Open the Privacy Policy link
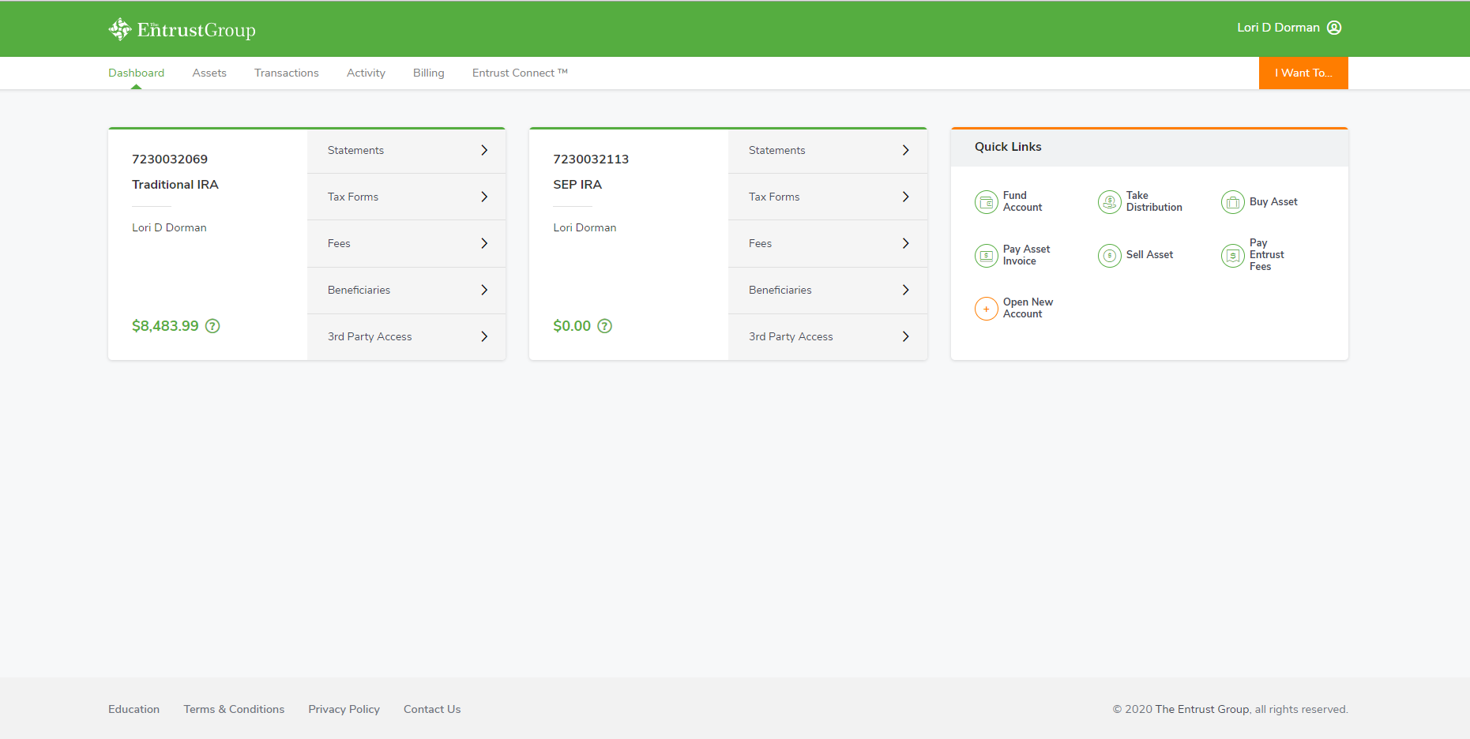The width and height of the screenshot is (1470, 739). click(344, 709)
